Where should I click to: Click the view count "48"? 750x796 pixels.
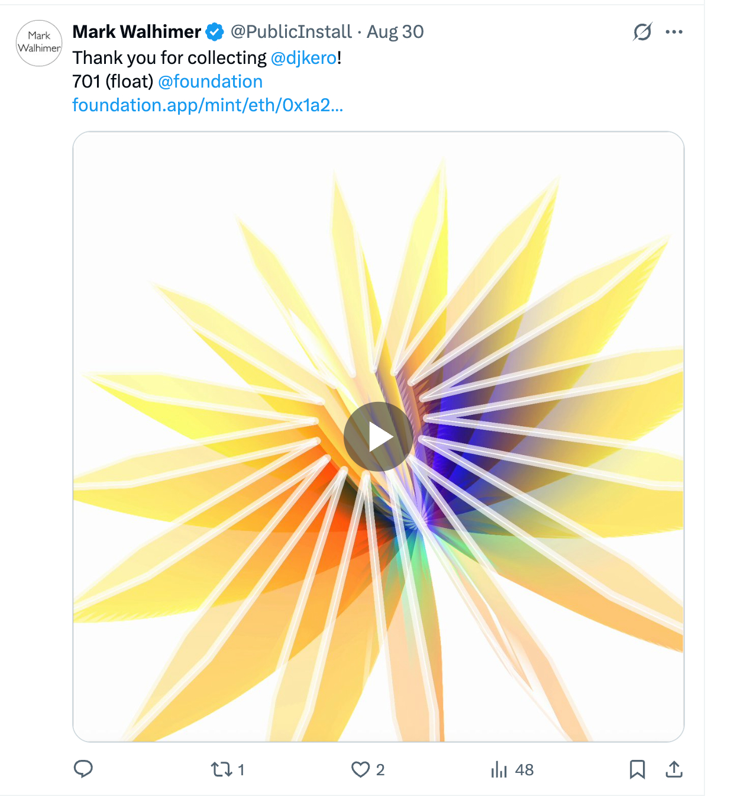click(x=524, y=770)
